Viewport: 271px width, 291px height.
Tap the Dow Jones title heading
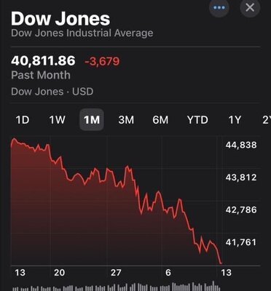[60, 19]
